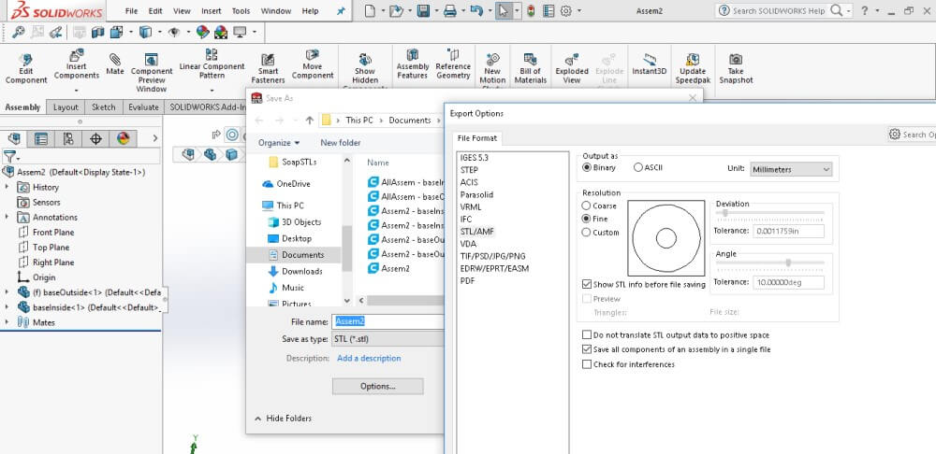Open the Insert menu
Viewport: 936px width, 454px height.
[212, 10]
